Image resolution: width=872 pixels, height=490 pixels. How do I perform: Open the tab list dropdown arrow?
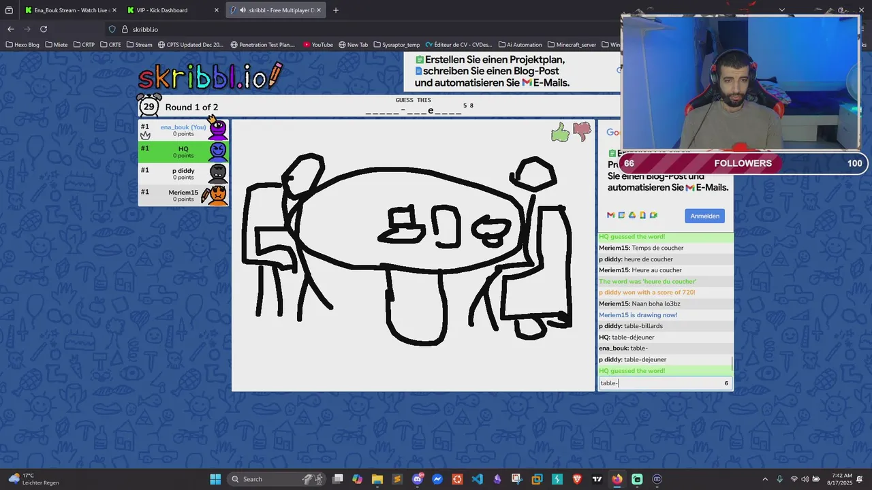pyautogui.click(x=782, y=10)
